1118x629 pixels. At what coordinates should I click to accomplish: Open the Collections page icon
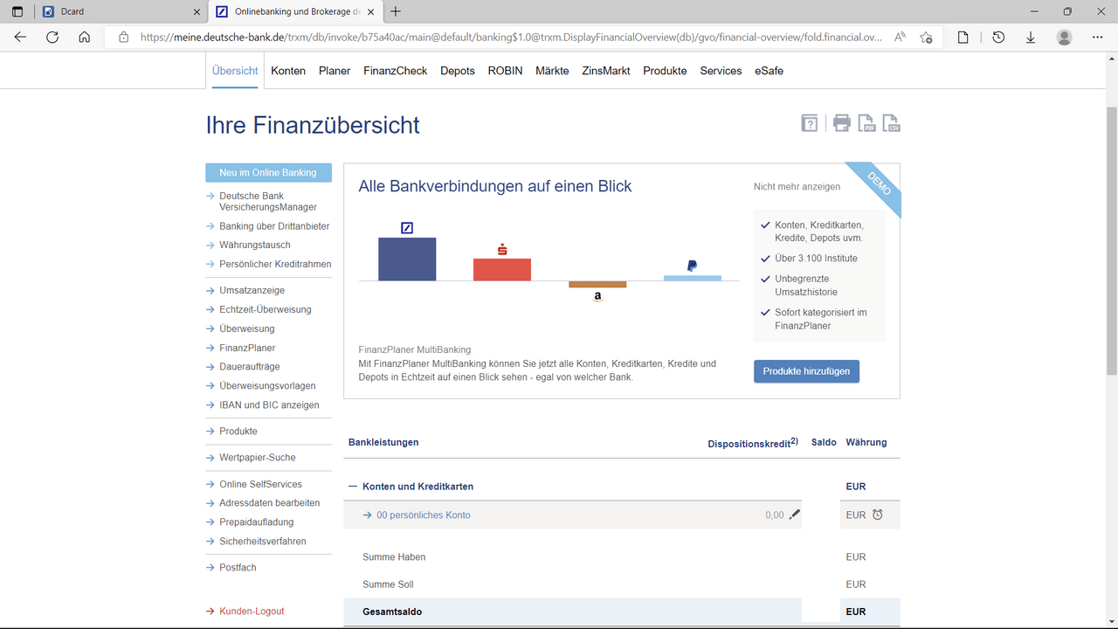pyautogui.click(x=963, y=38)
